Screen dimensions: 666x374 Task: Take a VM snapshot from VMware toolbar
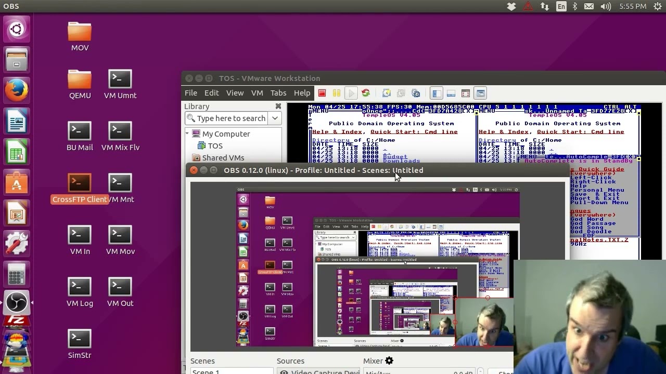(386, 93)
